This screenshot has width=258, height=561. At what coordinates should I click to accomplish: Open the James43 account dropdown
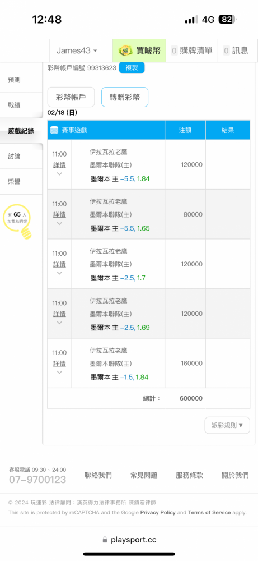[x=77, y=50]
